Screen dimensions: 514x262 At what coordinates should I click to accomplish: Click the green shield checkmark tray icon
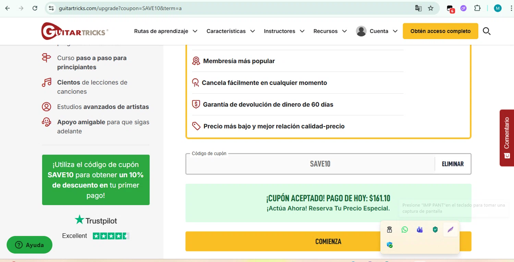click(x=435, y=230)
